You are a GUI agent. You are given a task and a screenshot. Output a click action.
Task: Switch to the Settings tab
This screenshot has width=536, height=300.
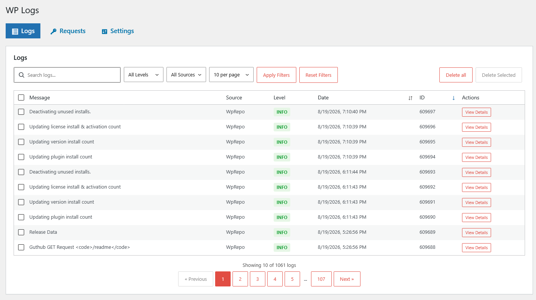118,31
